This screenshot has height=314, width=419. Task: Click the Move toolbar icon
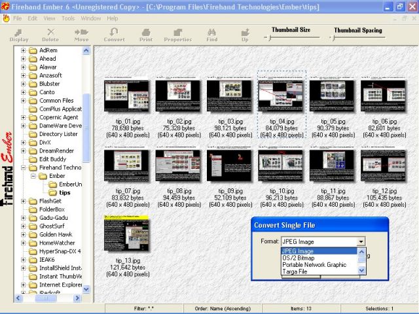81,35
